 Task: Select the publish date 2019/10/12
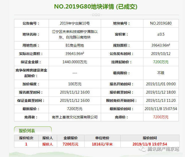coord(161,54)
